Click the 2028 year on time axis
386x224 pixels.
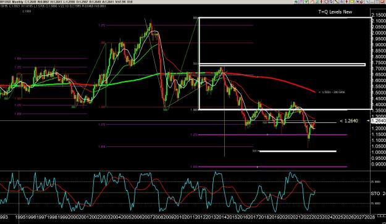[x=371, y=217]
